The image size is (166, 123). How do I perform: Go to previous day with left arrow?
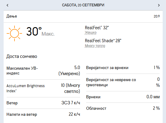click(x=8, y=5)
